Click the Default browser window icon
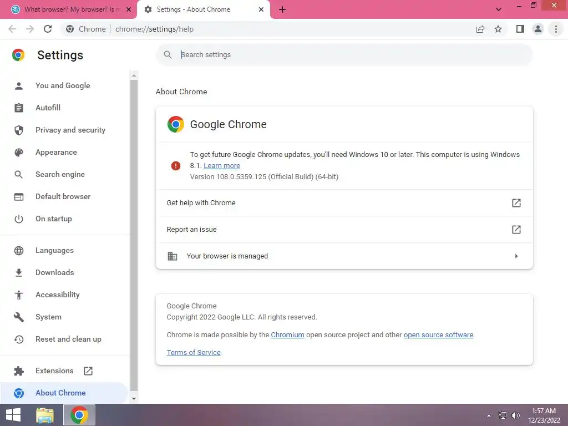The height and width of the screenshot is (426, 568). [19, 197]
